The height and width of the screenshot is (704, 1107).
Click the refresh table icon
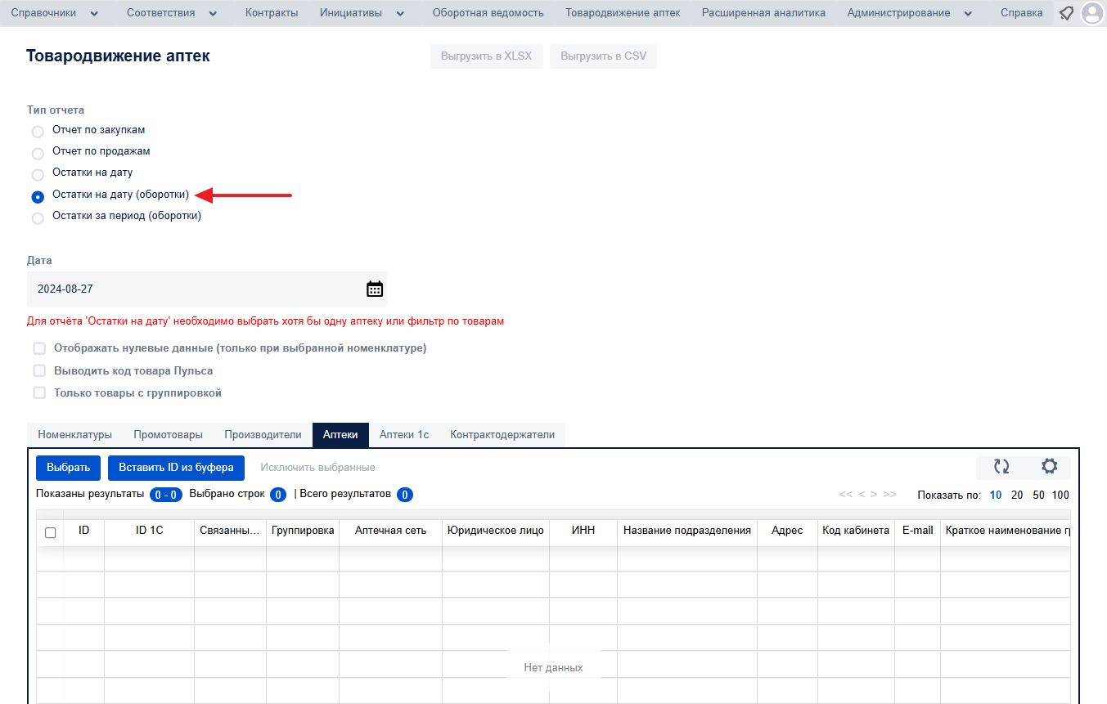coord(1001,467)
